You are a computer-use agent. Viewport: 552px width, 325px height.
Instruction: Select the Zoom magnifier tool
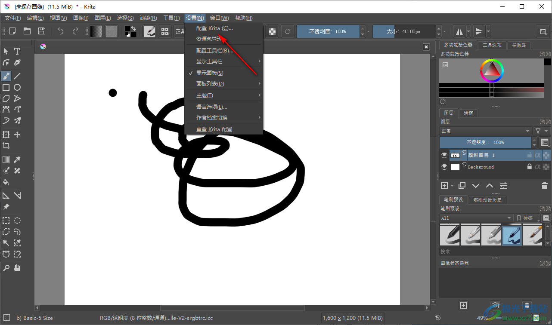click(x=6, y=268)
